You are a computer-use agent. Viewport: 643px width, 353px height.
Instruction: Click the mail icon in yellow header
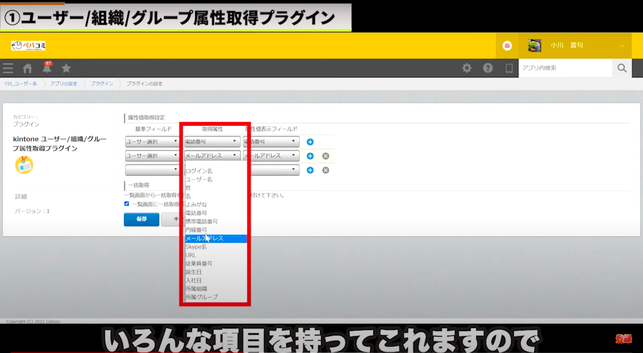click(x=507, y=46)
